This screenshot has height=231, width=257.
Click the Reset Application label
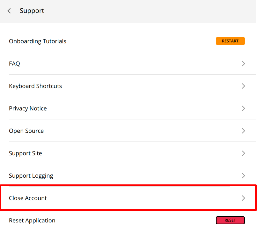pos(32,221)
